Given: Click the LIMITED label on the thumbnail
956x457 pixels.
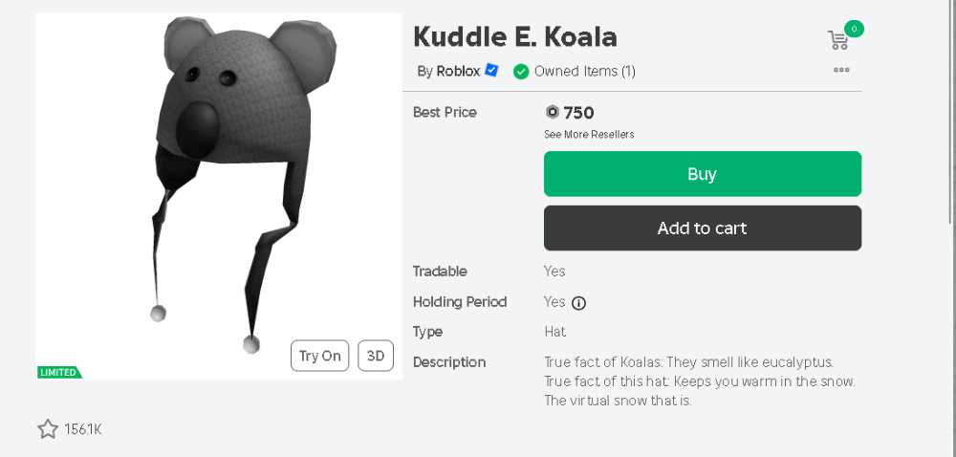Looking at the screenshot, I should [x=59, y=372].
